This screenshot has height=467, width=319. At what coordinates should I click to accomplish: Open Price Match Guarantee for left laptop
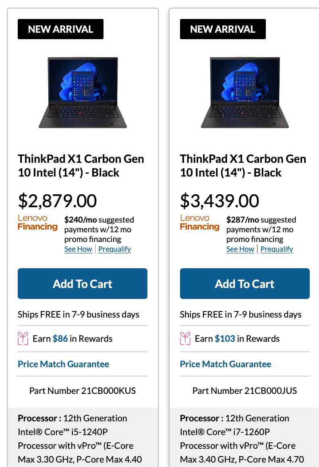(x=63, y=364)
